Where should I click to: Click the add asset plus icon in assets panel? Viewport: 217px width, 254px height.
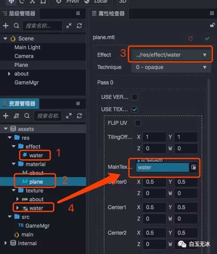click(6, 116)
